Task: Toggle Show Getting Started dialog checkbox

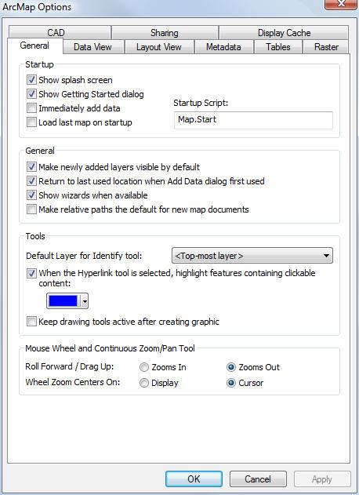Action: click(31, 94)
